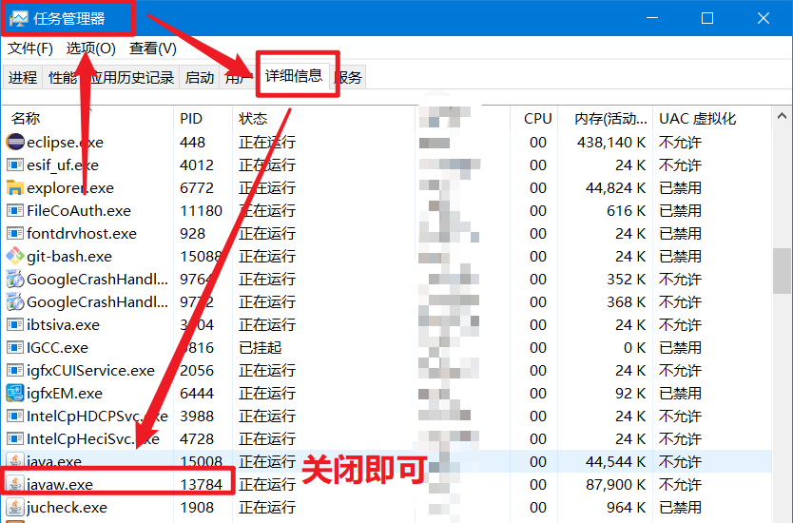Switch to the 应用历史记录 tab
Viewport: 793px width, 523px height.
[x=131, y=77]
